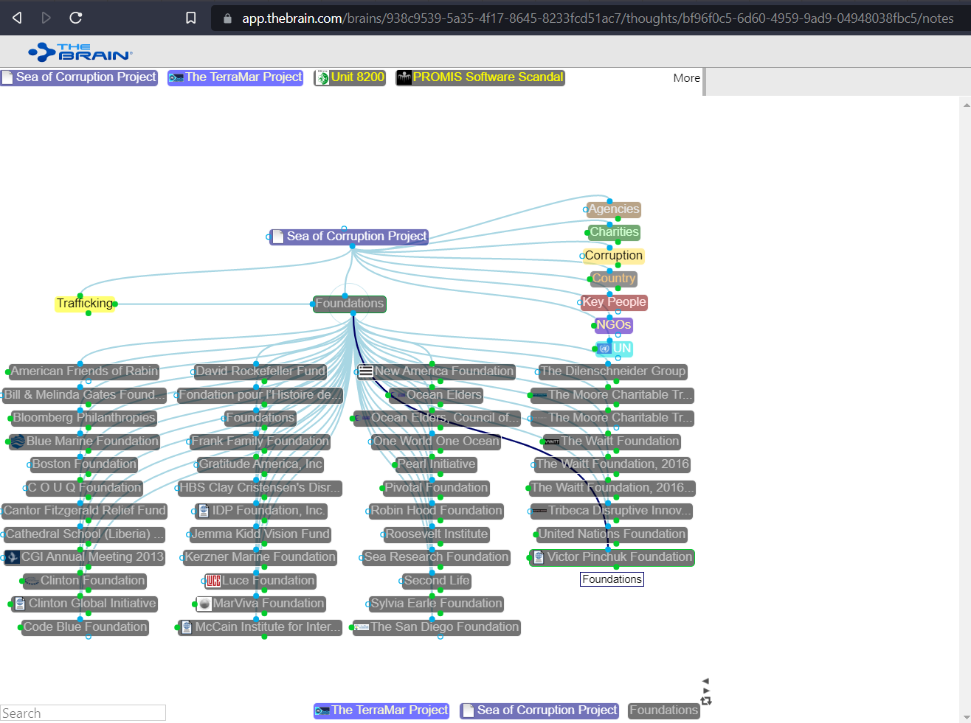Expand the More pins menu
The image size is (971, 723).
pyautogui.click(x=686, y=78)
